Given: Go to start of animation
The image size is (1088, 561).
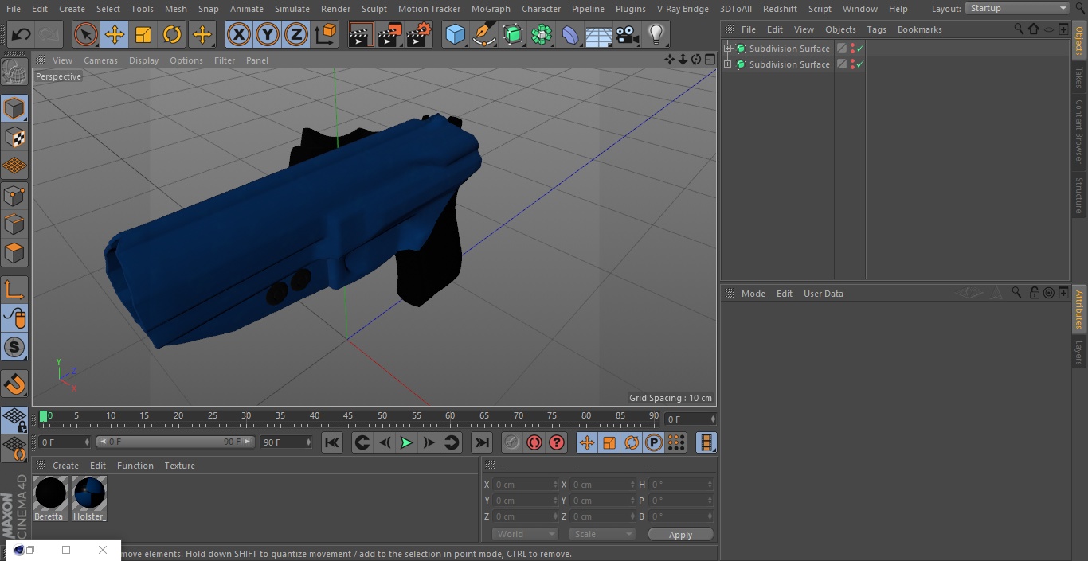Looking at the screenshot, I should [332, 442].
